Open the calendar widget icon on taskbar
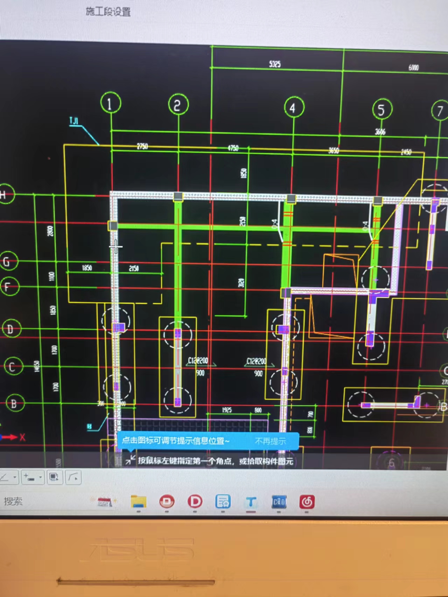The width and height of the screenshot is (448, 597). (105, 502)
